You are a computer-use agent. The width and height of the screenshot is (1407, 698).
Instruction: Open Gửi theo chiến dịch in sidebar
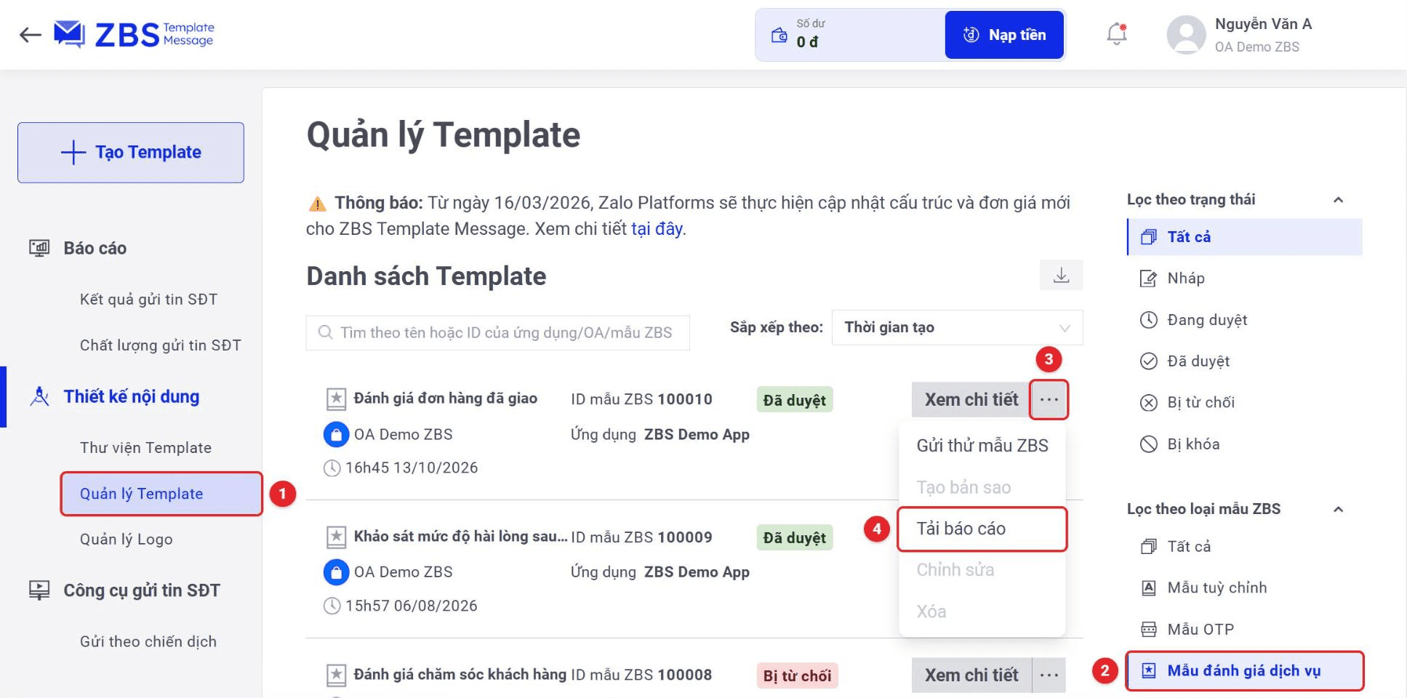(148, 641)
